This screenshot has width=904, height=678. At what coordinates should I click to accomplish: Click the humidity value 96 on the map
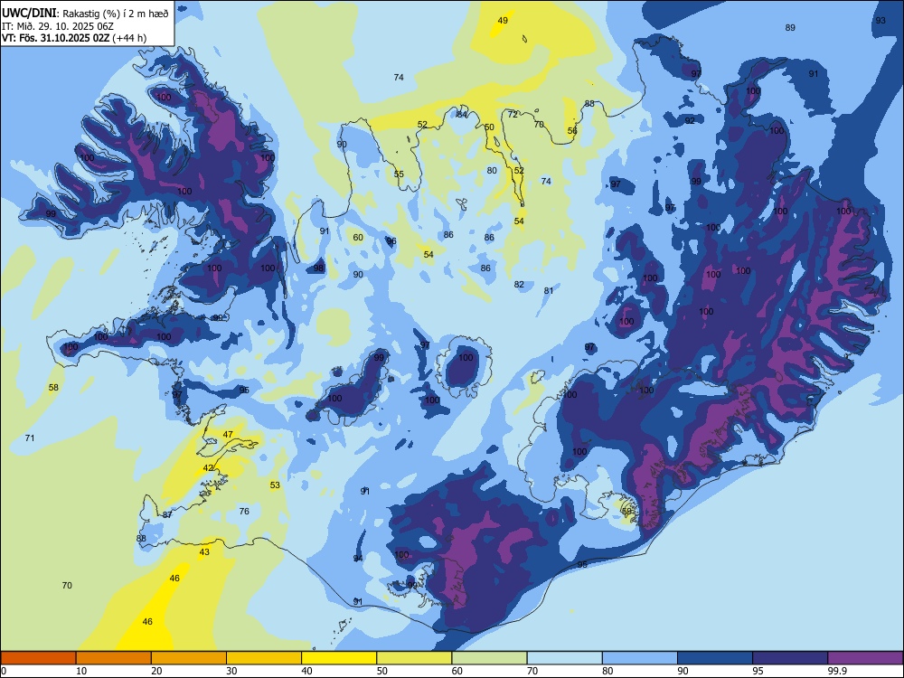391,241
